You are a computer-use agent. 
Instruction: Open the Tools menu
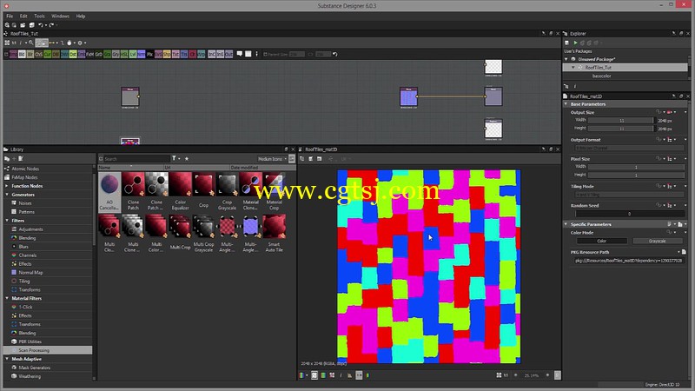39,16
